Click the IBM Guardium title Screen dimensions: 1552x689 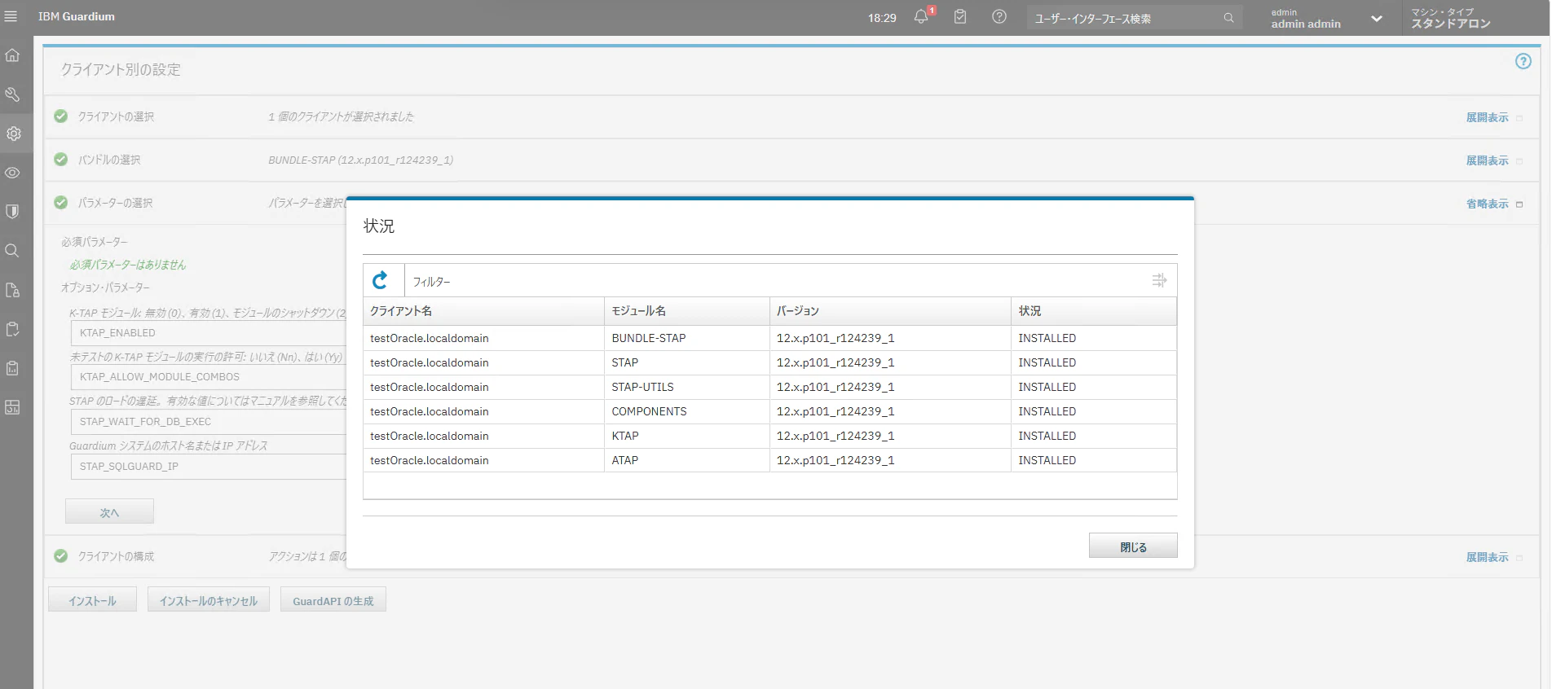[77, 16]
